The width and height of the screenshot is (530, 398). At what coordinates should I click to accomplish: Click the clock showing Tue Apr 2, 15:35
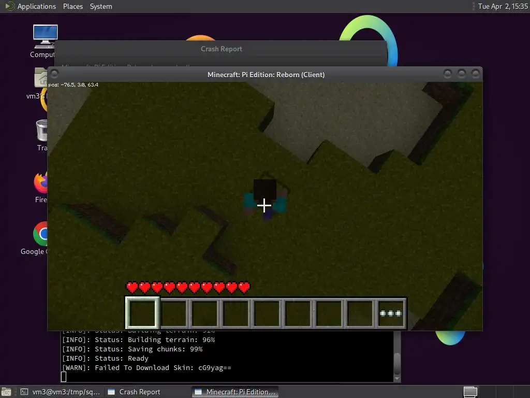(x=503, y=6)
